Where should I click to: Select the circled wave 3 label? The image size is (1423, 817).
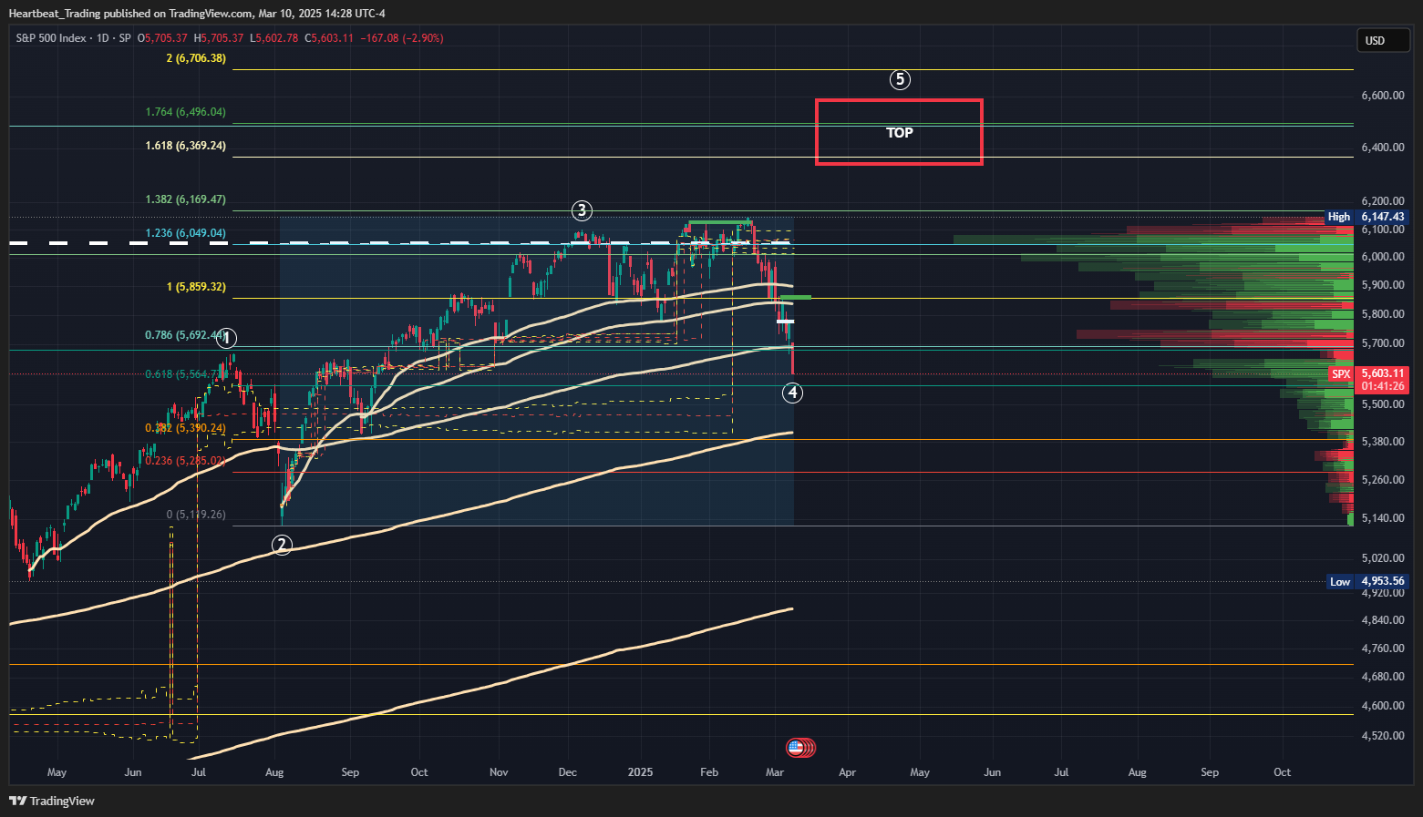582,210
